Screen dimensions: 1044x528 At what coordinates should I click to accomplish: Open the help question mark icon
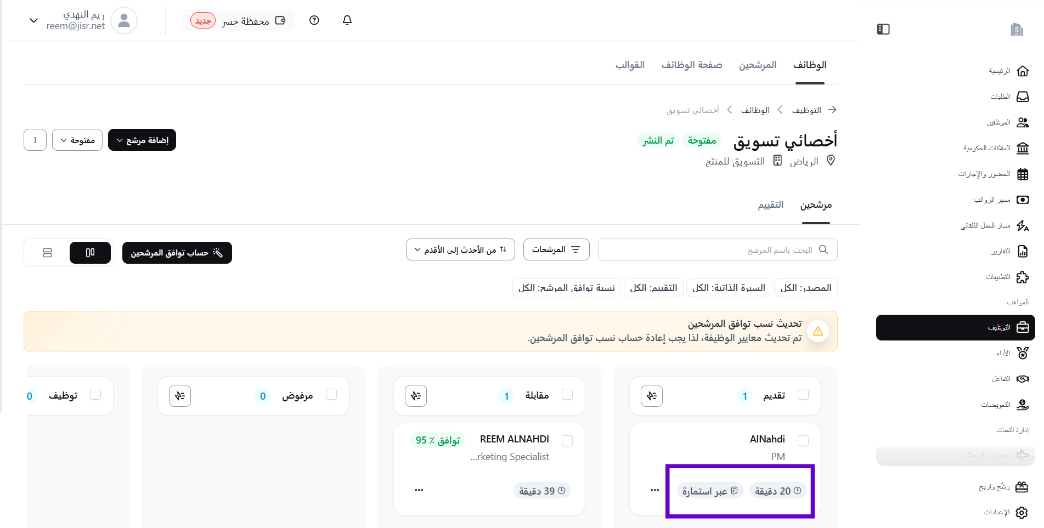coord(314,20)
